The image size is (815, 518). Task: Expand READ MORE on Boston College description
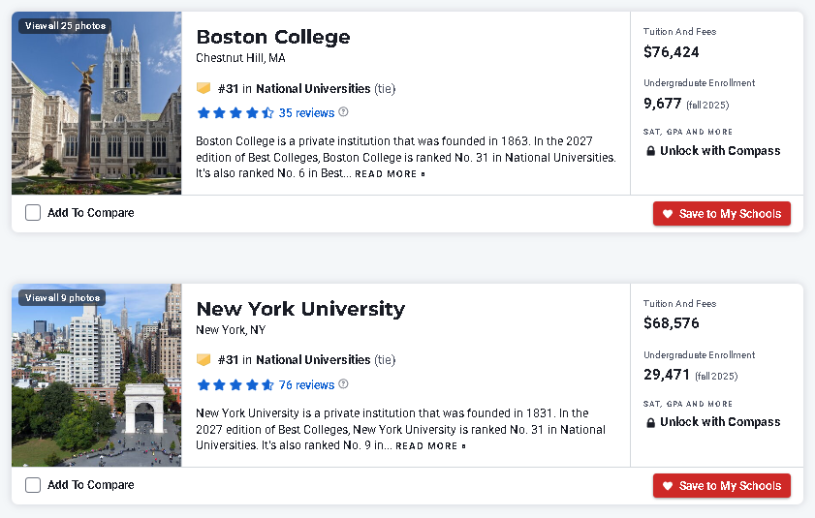pyautogui.click(x=390, y=174)
